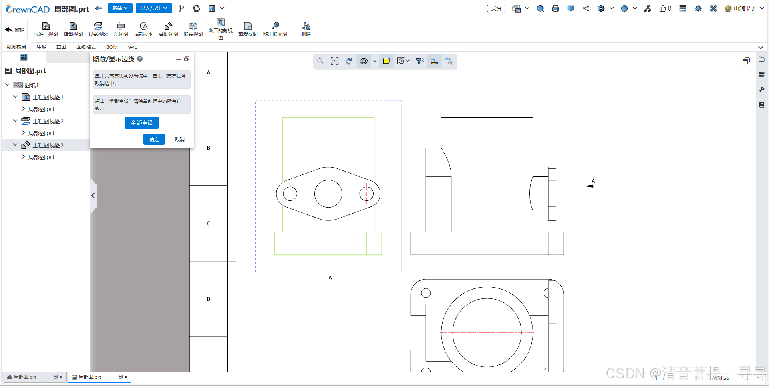Switch to the 注解 tab
This screenshot has width=769, height=386.
(41, 47)
